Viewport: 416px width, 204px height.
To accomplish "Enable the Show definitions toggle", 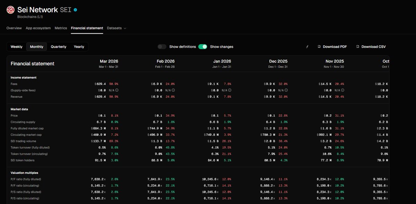I will [x=162, y=46].
